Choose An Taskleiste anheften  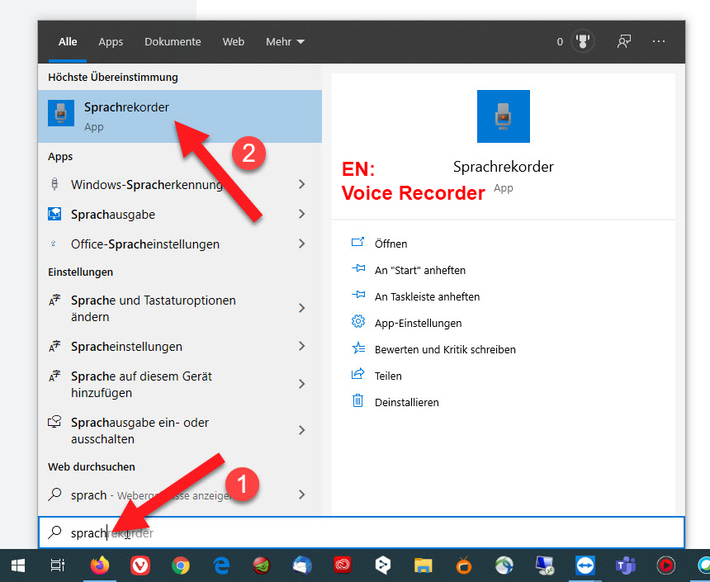pos(426,296)
